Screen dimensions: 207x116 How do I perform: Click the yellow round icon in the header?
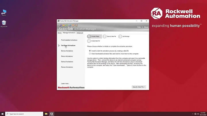coord(64,25)
